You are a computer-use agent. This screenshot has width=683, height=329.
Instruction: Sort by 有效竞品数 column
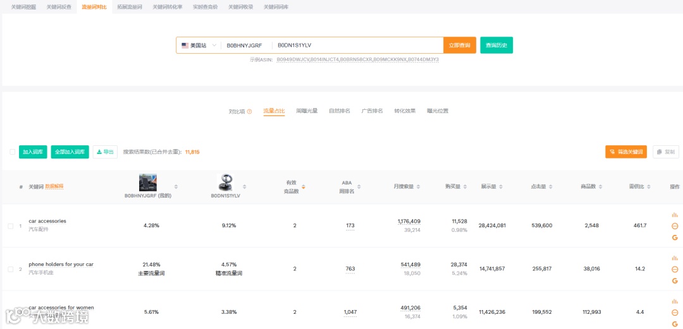[x=303, y=187]
